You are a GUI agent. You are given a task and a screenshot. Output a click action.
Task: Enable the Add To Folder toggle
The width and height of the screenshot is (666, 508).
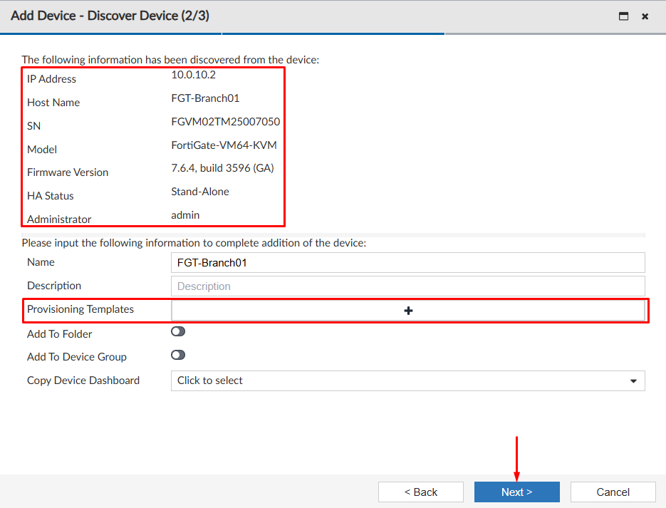pos(177,331)
